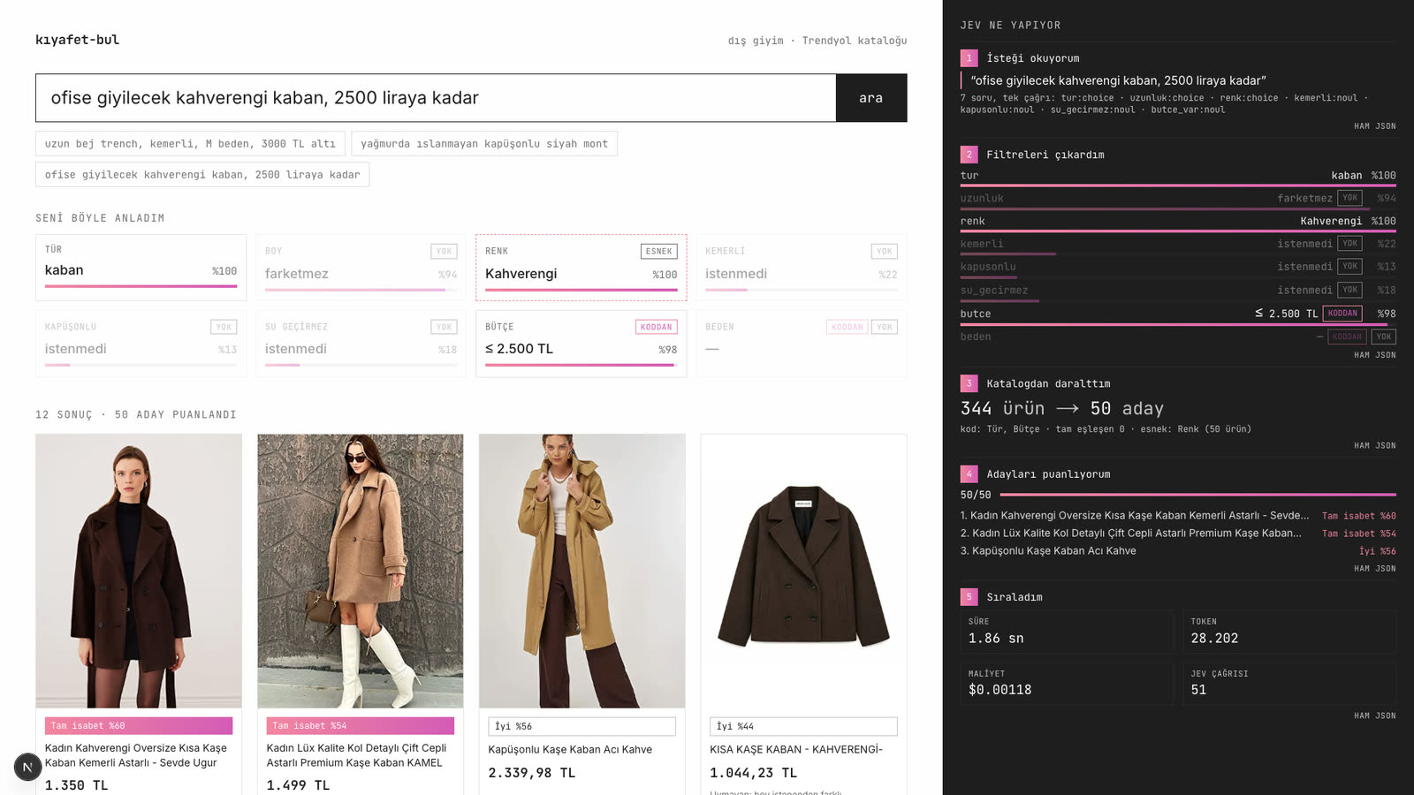Click the TOKEN 28.202 stat box
Viewport: 1414px width, 795px height.
tap(1289, 632)
